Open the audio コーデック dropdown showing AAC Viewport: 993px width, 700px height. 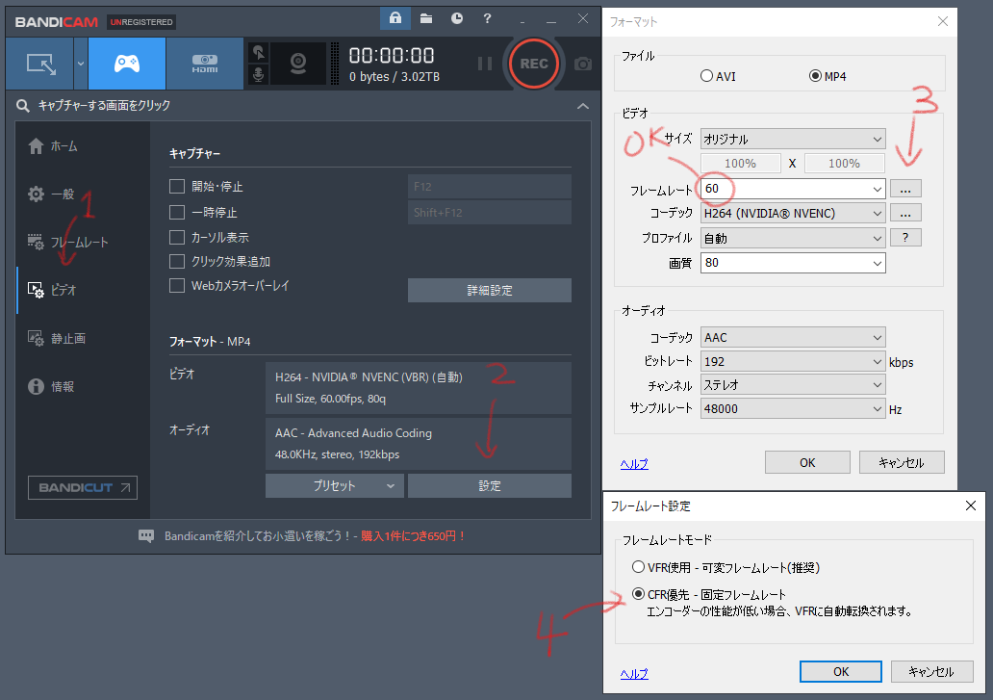pos(793,338)
